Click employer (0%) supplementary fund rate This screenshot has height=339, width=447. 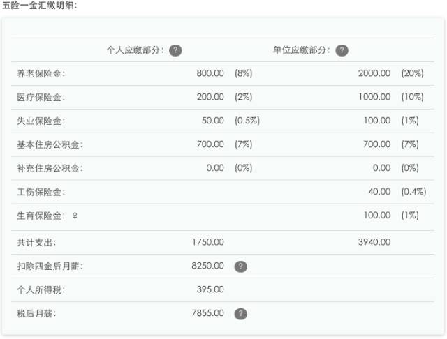410,167
